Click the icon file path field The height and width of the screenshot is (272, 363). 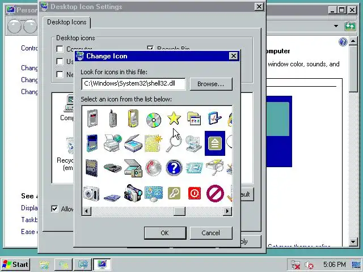(134, 84)
